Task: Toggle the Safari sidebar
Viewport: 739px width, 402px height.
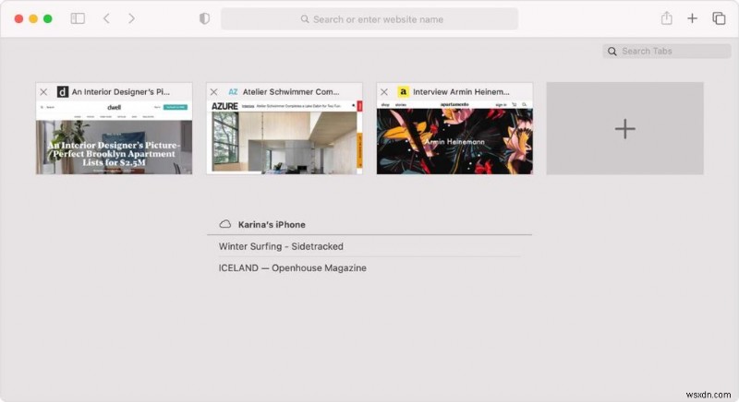Action: click(78, 18)
